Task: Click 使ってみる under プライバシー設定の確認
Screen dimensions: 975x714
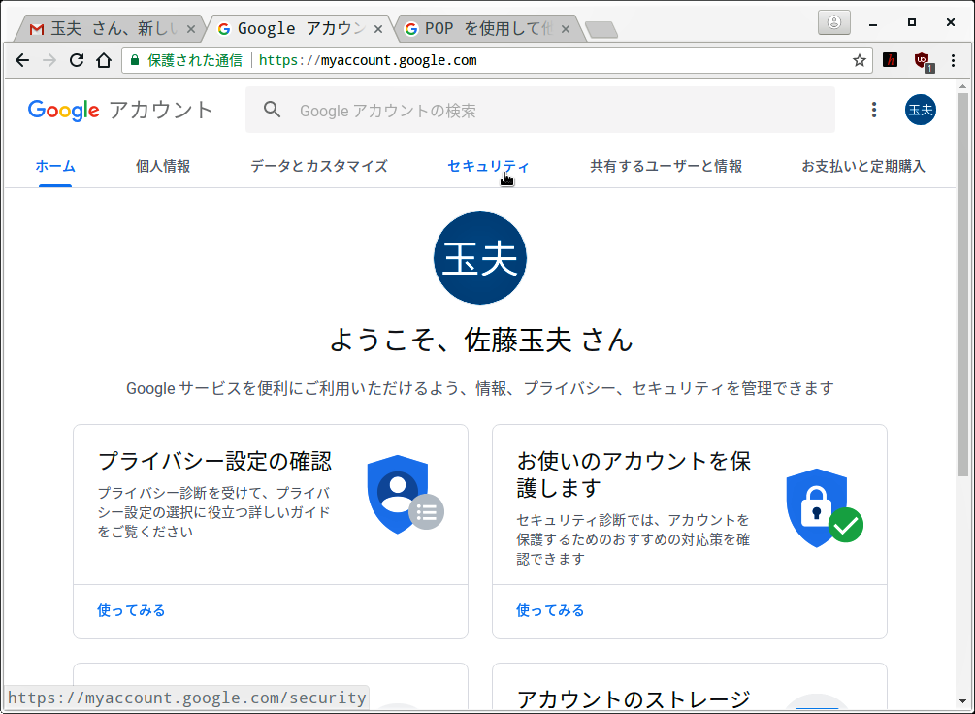Action: click(131, 610)
